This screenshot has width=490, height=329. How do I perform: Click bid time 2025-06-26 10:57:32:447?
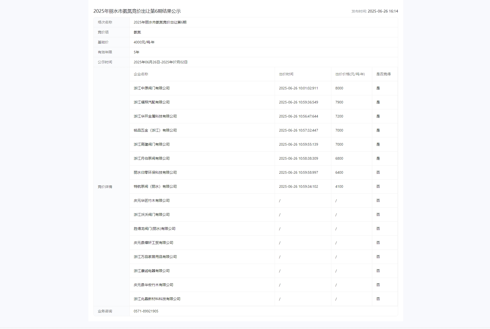(299, 130)
